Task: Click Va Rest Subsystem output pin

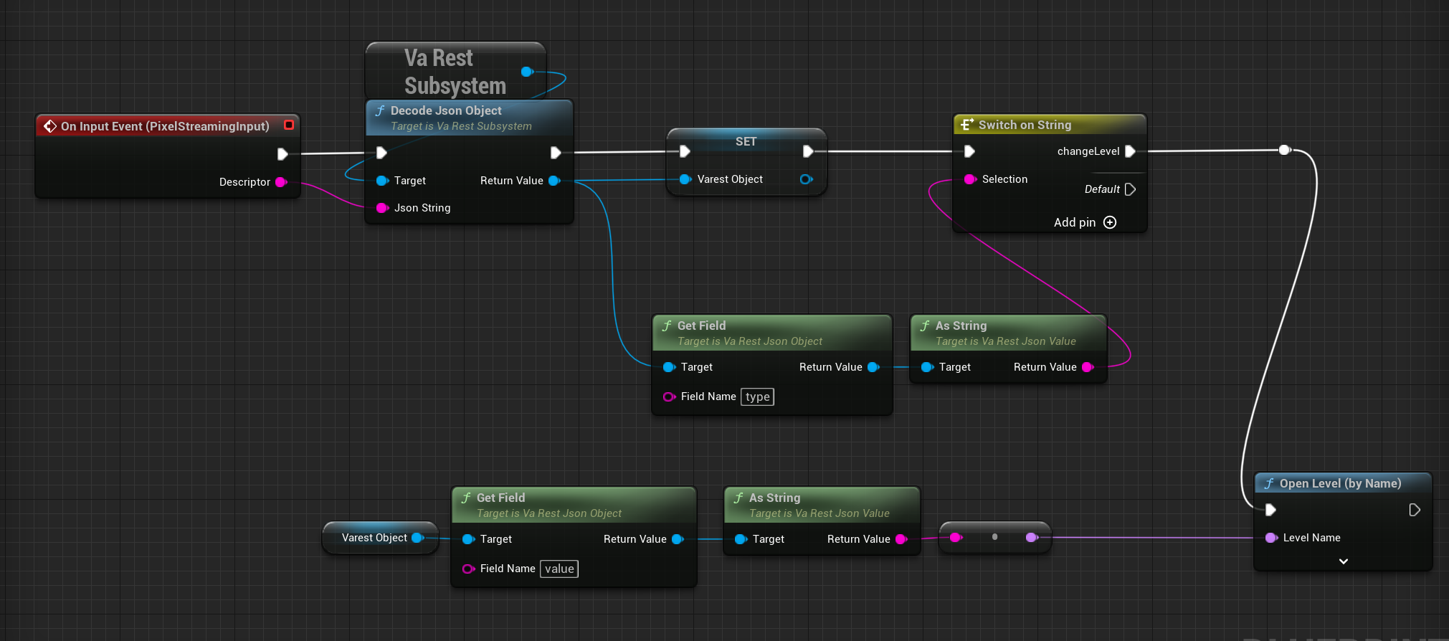Action: click(527, 72)
